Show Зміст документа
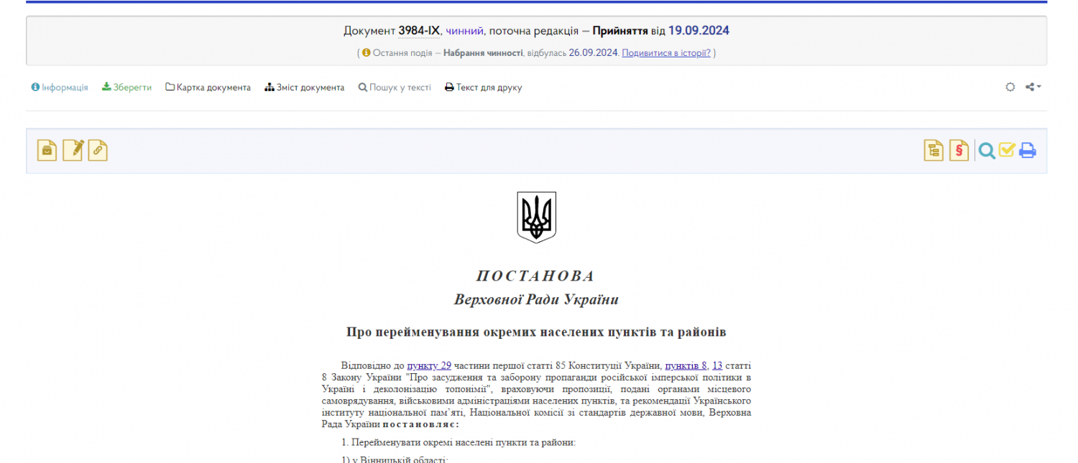Image resolution: width=1078 pixels, height=463 pixels. (305, 88)
